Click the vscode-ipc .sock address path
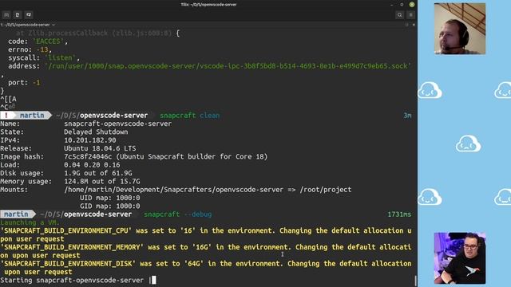The image size is (511, 287). pyautogui.click(x=228, y=66)
